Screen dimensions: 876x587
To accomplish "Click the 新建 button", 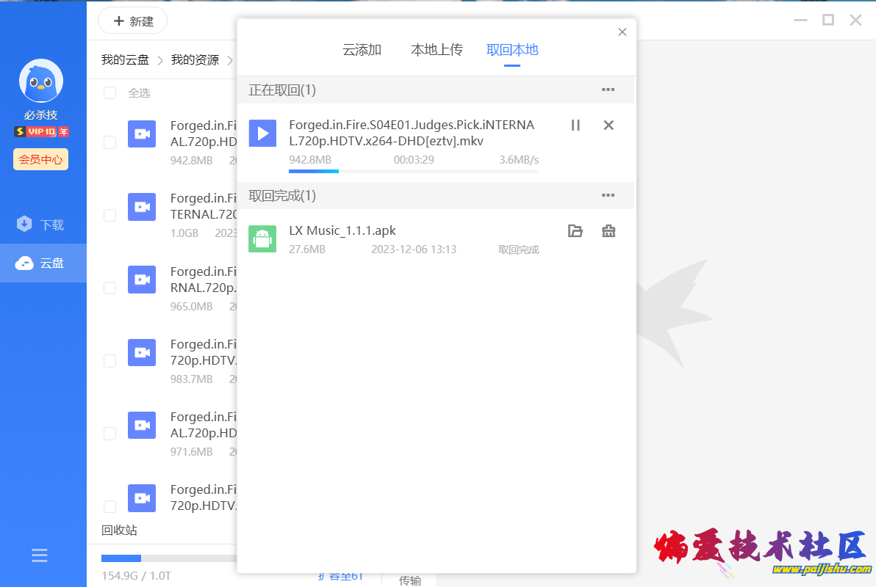I will click(x=133, y=21).
